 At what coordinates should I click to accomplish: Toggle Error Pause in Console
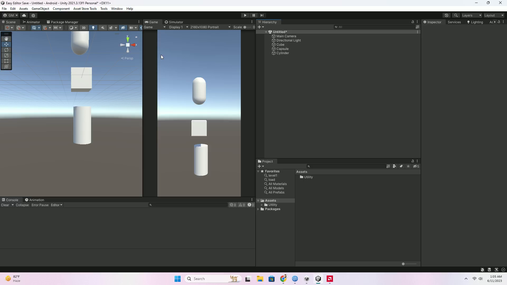coord(40,205)
